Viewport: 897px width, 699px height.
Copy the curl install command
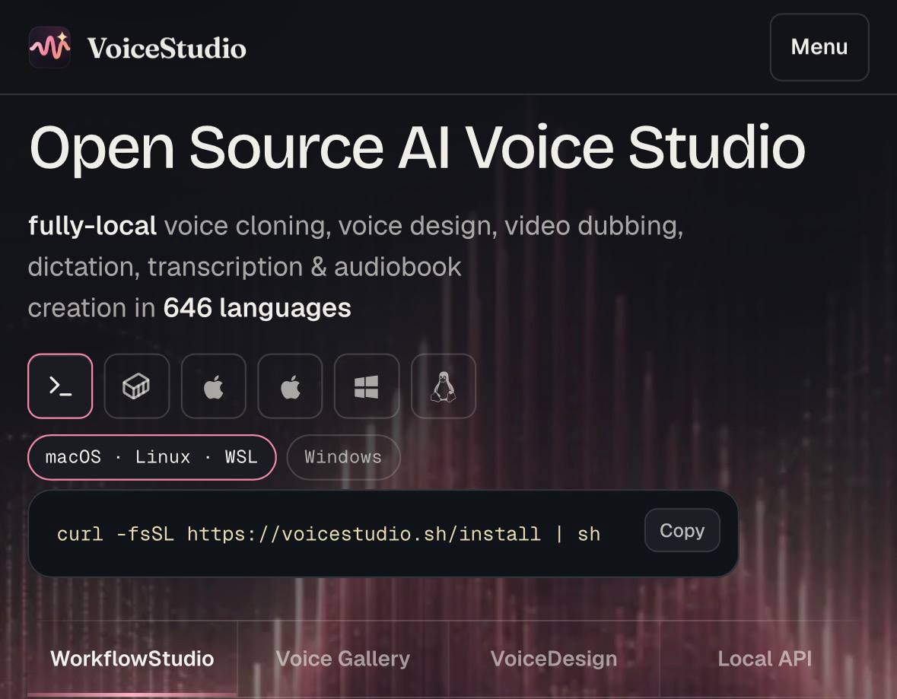[x=682, y=530]
